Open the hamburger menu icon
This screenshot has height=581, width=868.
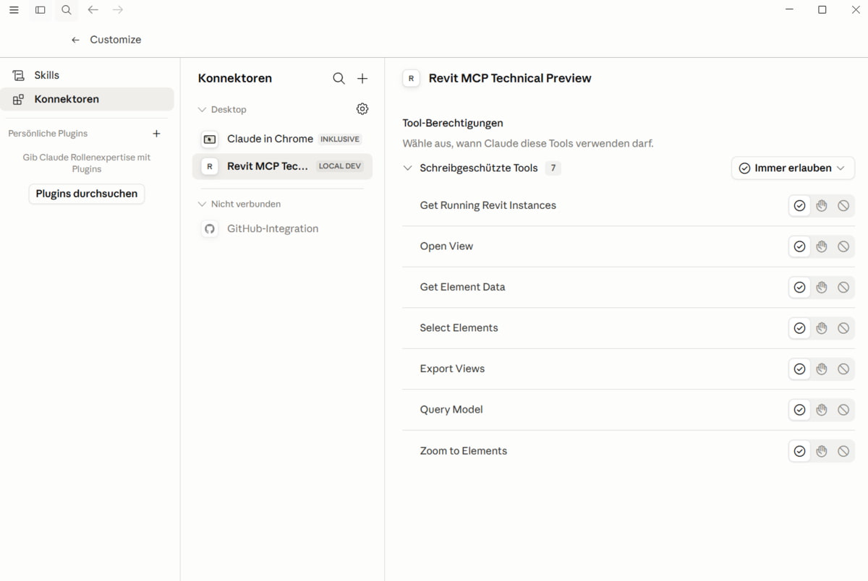pyautogui.click(x=14, y=10)
